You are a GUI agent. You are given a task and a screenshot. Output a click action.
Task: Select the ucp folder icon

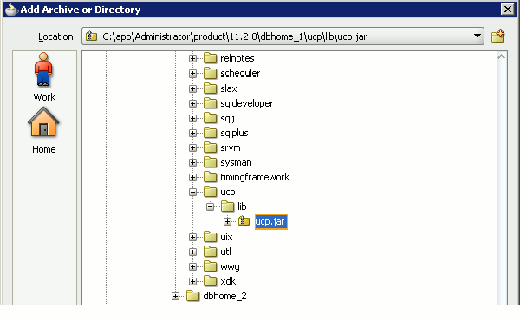coord(210,192)
